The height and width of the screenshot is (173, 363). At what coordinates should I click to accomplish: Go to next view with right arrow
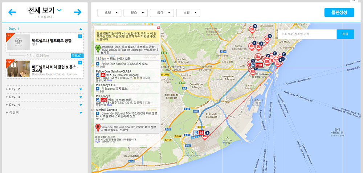(78, 12)
